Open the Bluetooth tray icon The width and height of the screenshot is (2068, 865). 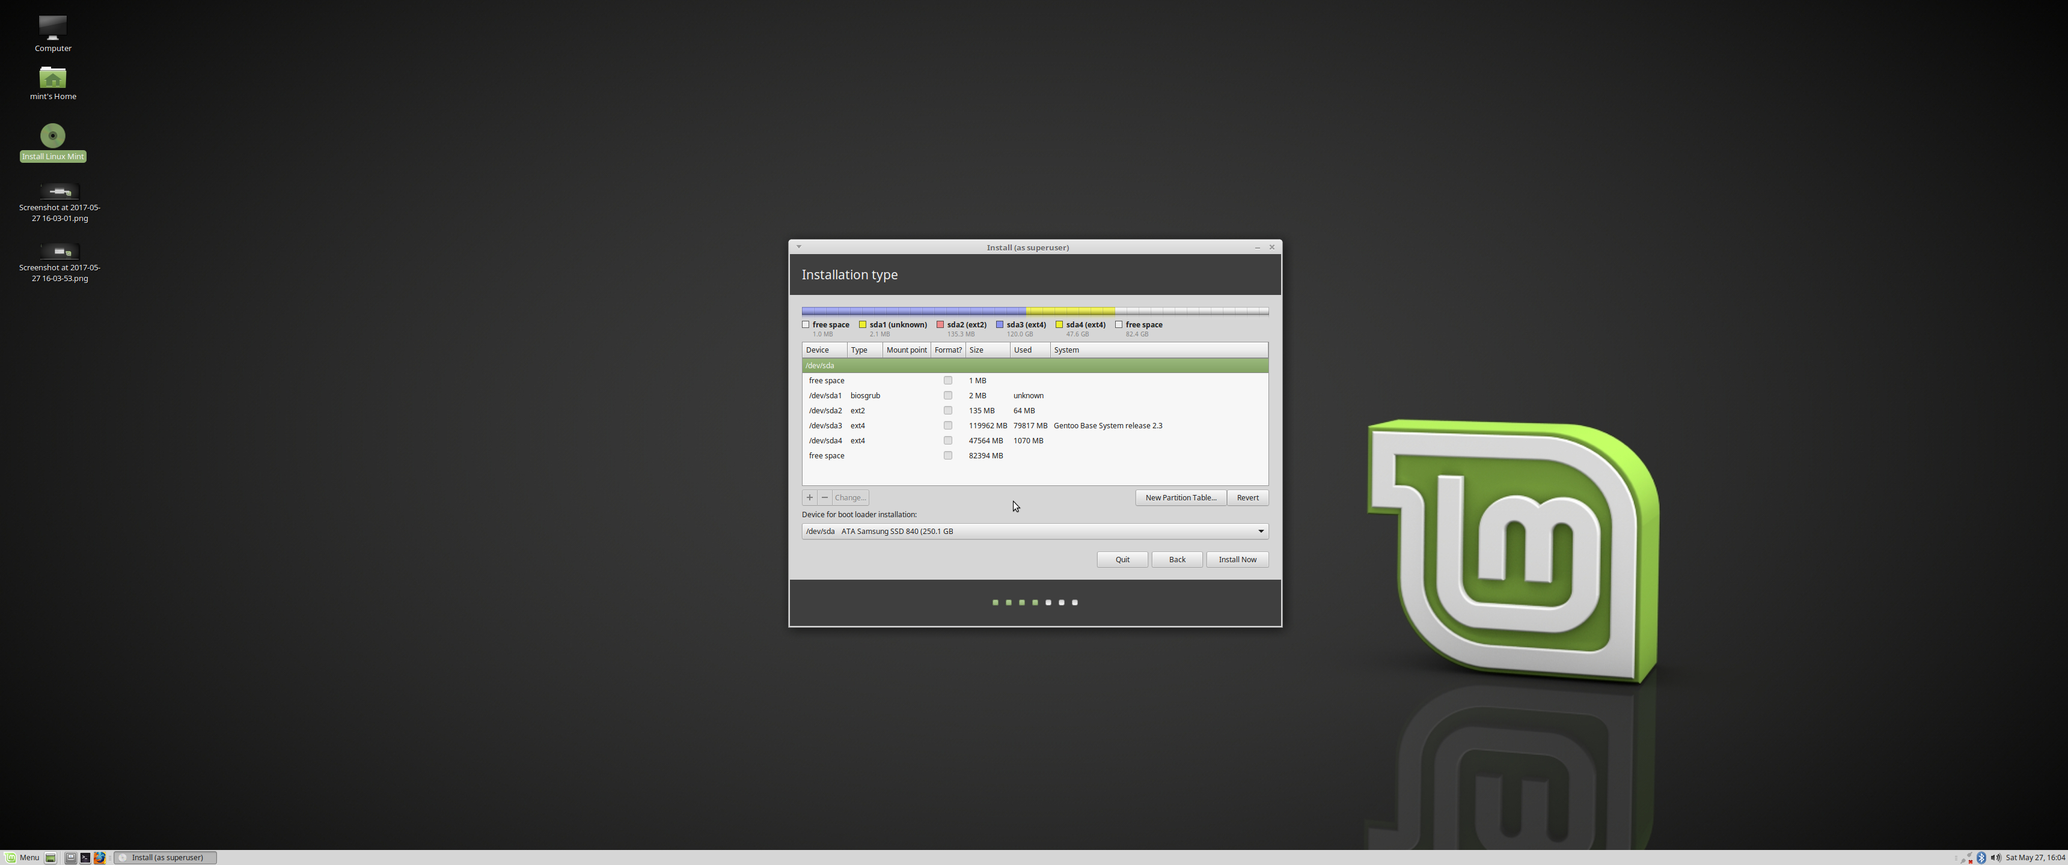point(1981,858)
